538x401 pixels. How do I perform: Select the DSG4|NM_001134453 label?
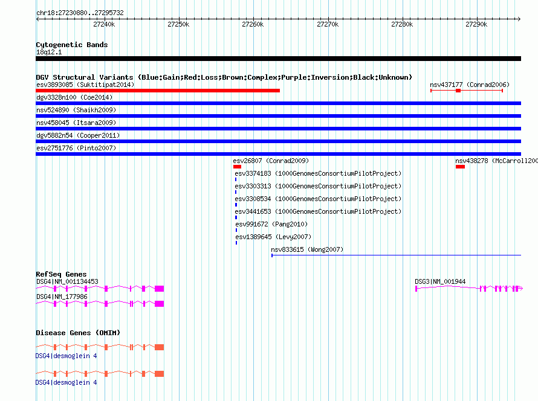[67, 281]
